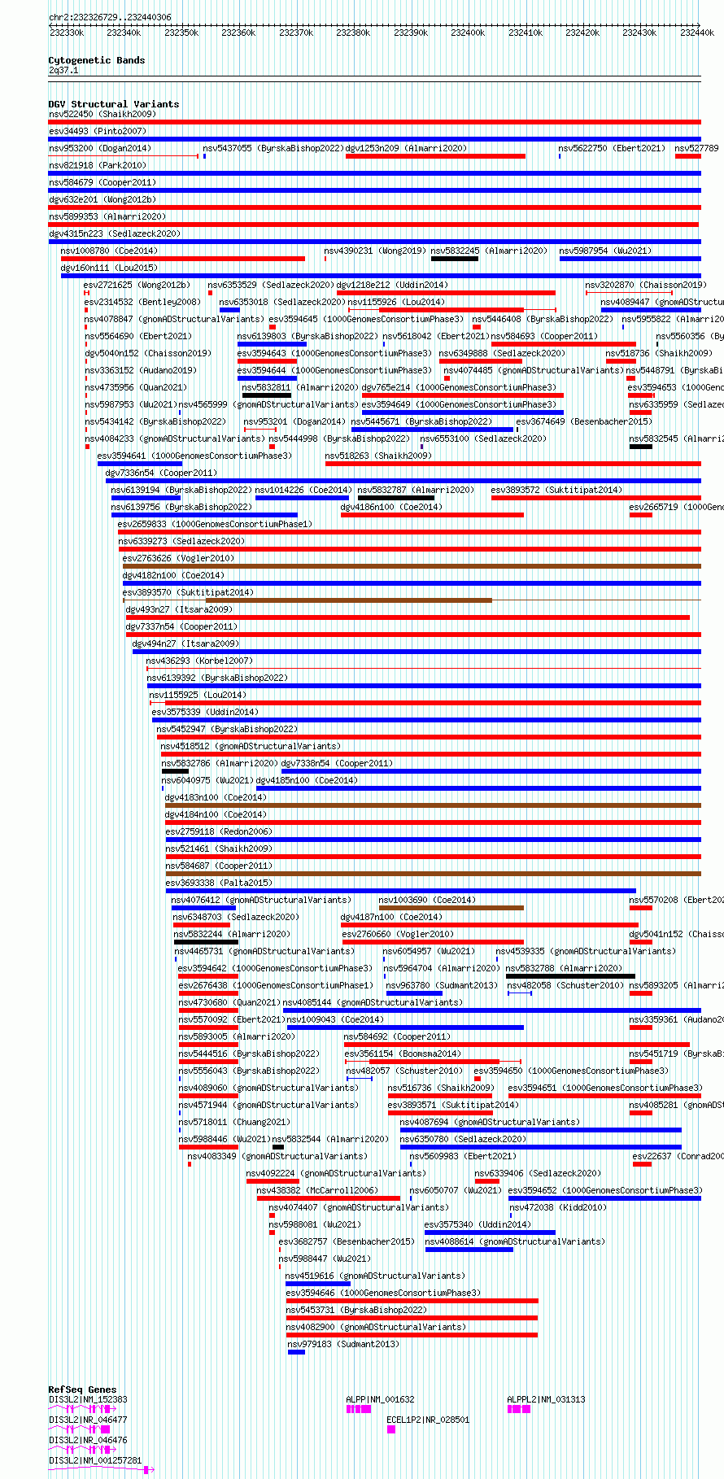Click dgv1253n209 (Almarri2020) label

pos(407,148)
